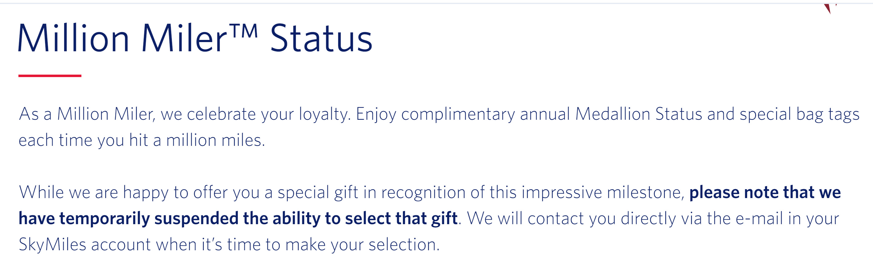Click the words 'special bag tags'
873x265 pixels.
(x=799, y=114)
